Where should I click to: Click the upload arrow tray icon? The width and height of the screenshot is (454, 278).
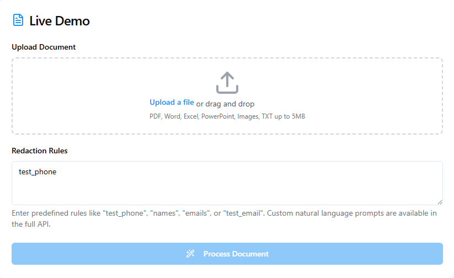point(227,83)
